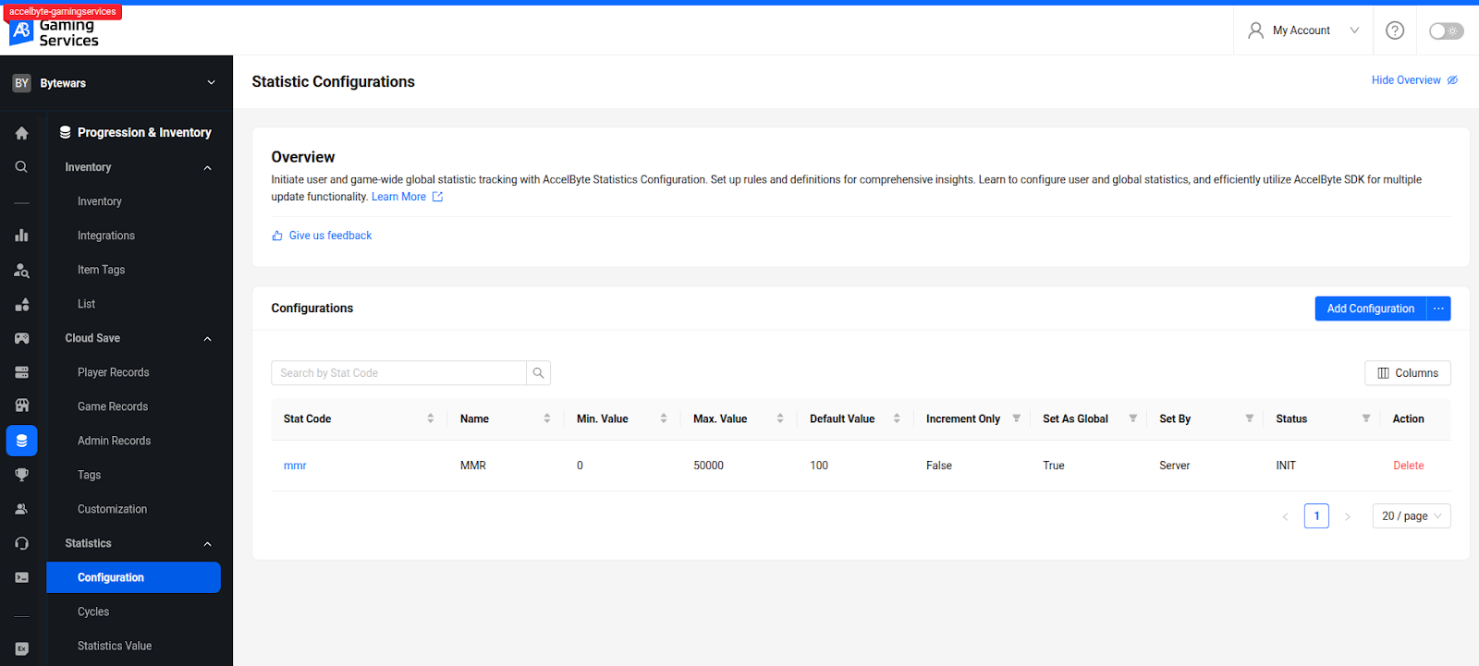
Task: Open the mmr stat code link
Action: pos(295,466)
